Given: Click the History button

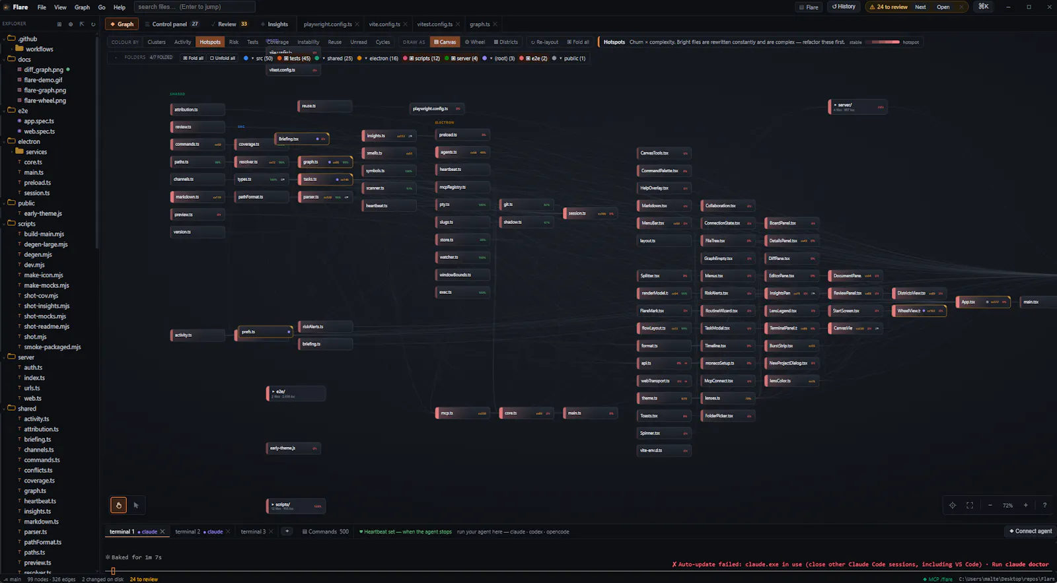Looking at the screenshot, I should pos(844,7).
